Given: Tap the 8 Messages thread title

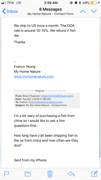Looking at the screenshot, I should pos(50,9).
